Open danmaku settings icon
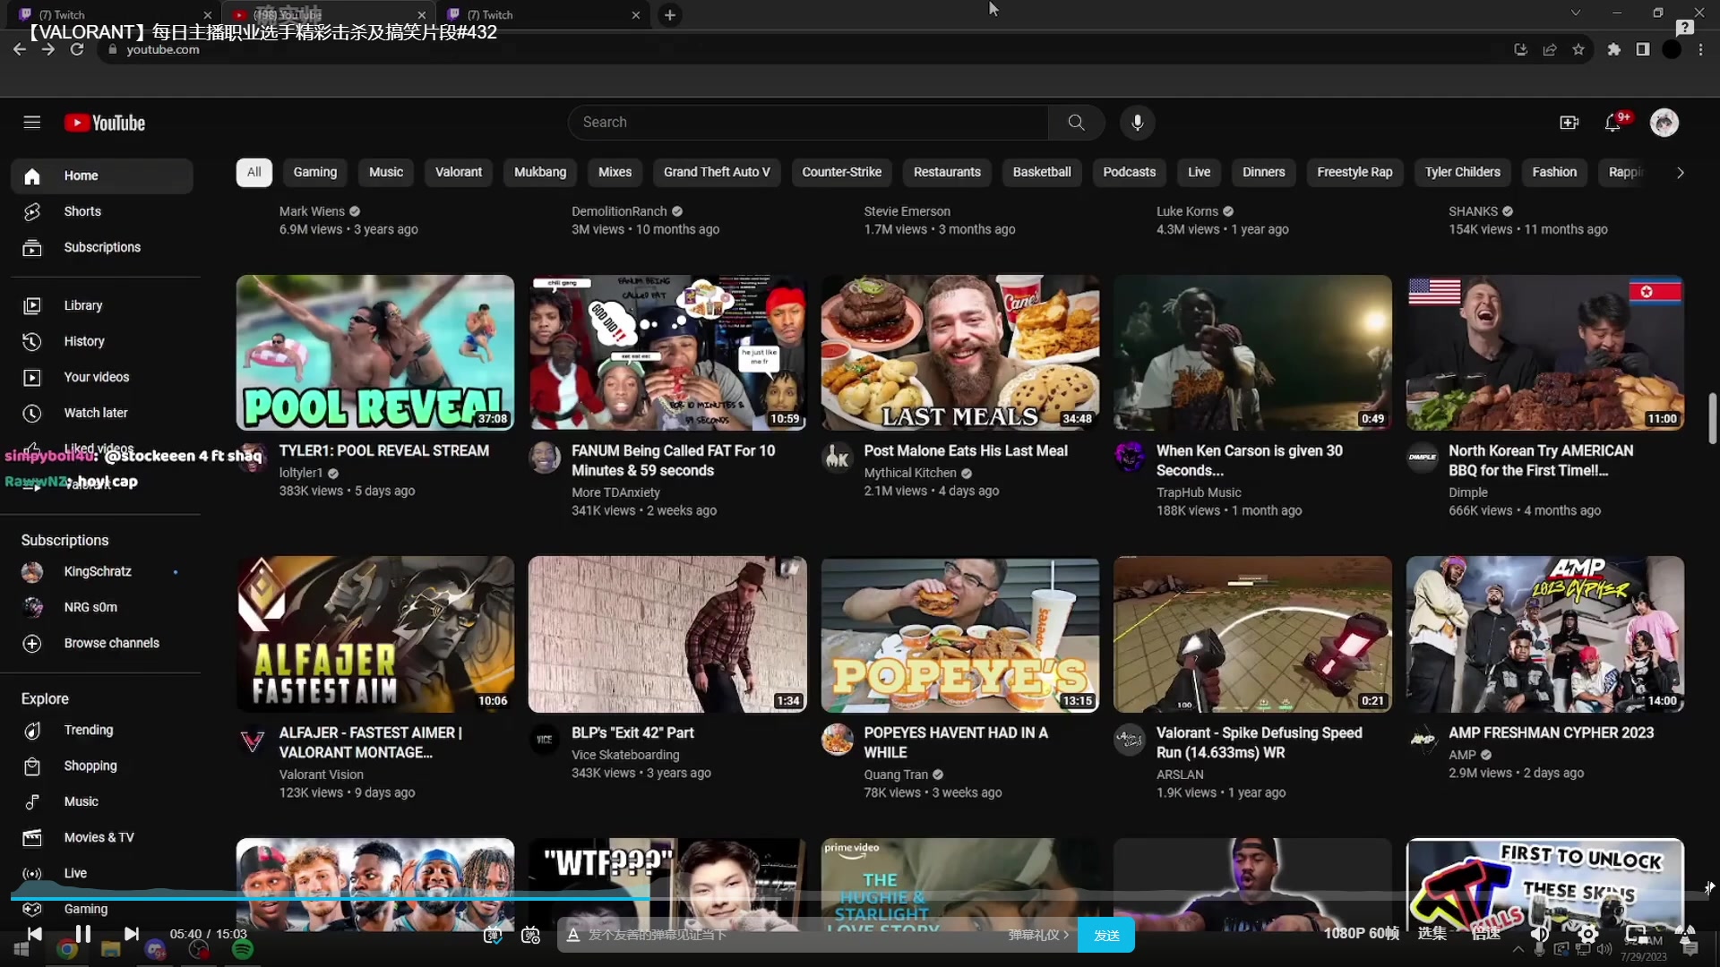This screenshot has height=967, width=1720. click(530, 935)
